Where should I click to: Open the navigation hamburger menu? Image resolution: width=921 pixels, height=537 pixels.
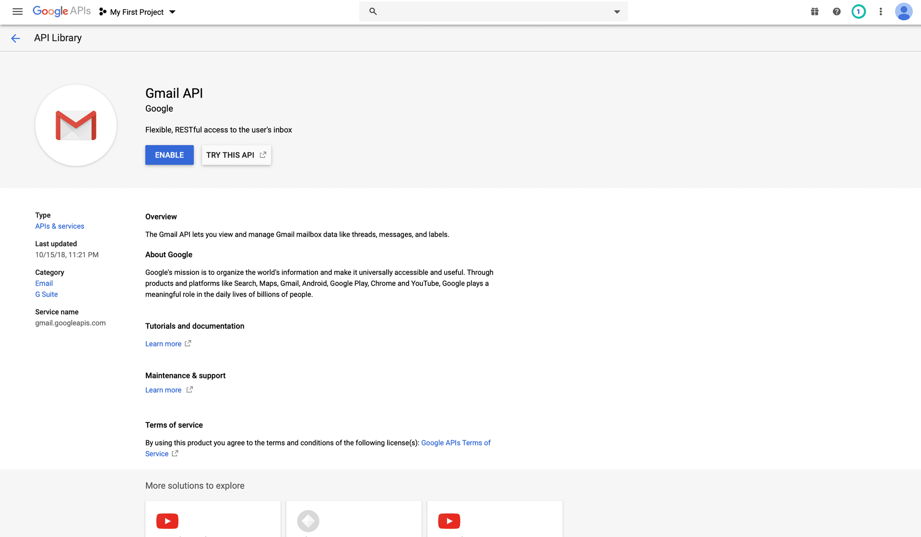point(17,11)
